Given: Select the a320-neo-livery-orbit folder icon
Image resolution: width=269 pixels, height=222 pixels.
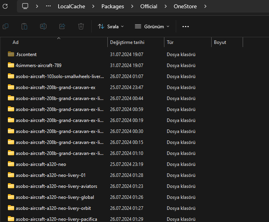Looking at the screenshot, I should tap(11, 208).
